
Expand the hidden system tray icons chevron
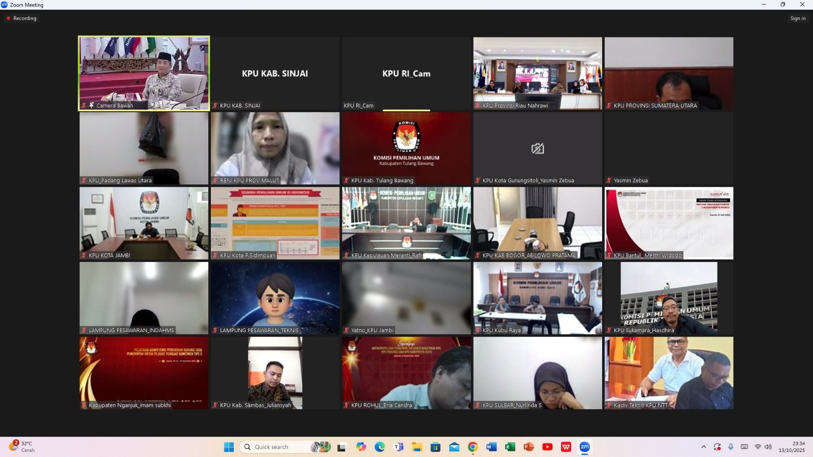pos(704,447)
